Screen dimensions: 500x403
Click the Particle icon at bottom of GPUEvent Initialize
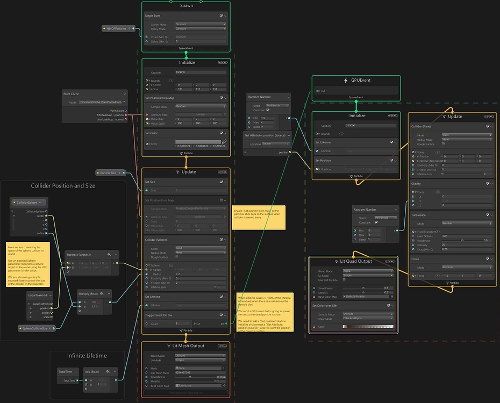351,176
